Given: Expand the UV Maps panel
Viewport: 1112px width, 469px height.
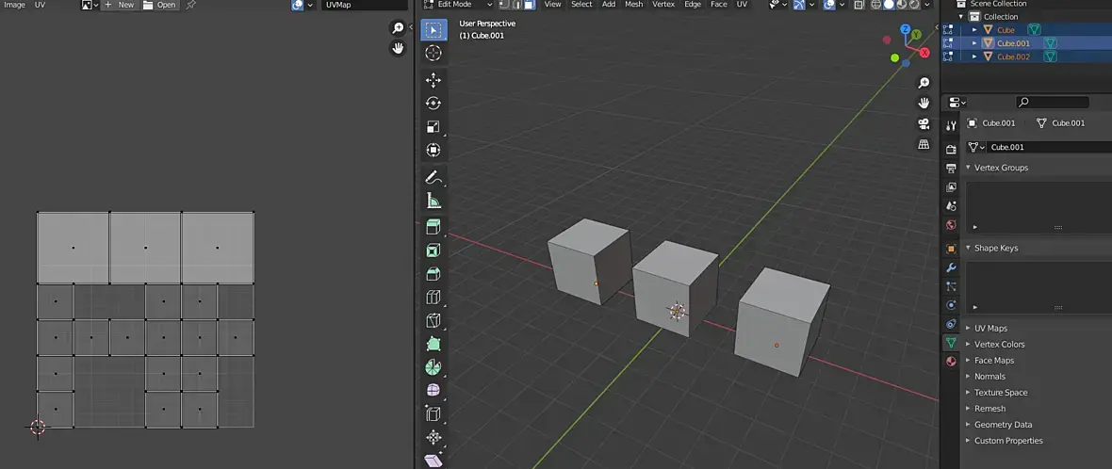Looking at the screenshot, I should click(x=990, y=329).
